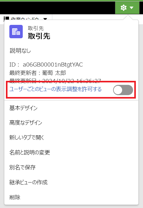The image size is (143, 208).
Task: Choose 新しいタブで開く
Action: click(26, 137)
